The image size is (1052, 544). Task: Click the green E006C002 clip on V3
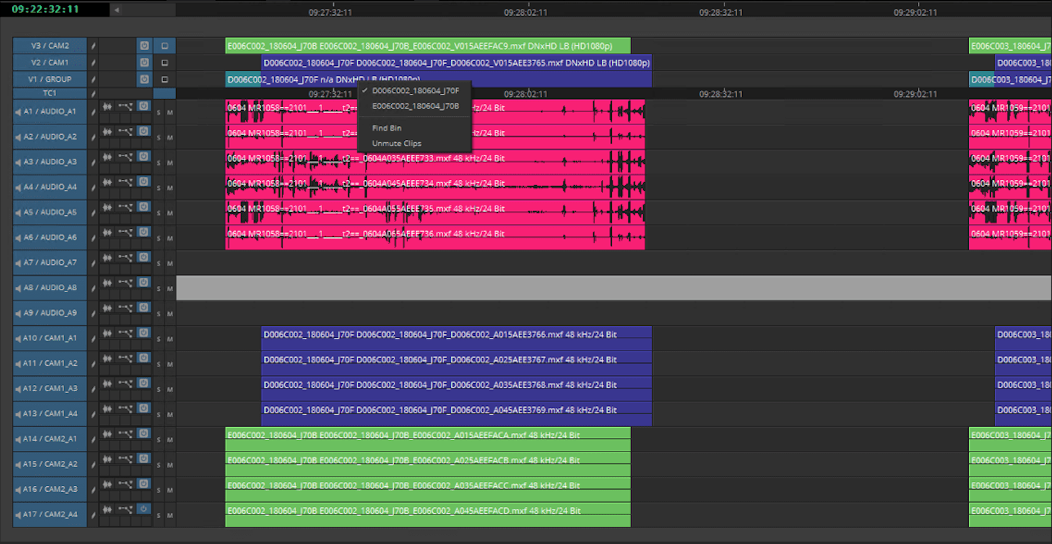tap(427, 46)
